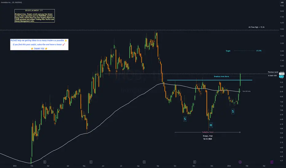Select the left shoulder S label
Viewport: 286px width, 168px height.
click(185, 119)
